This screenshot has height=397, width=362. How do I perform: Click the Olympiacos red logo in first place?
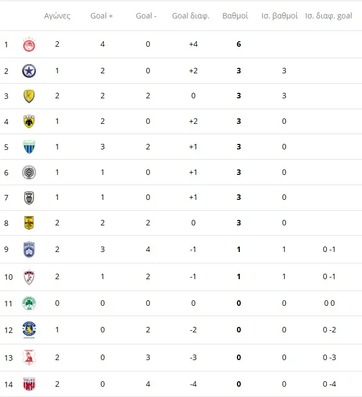coord(29,45)
